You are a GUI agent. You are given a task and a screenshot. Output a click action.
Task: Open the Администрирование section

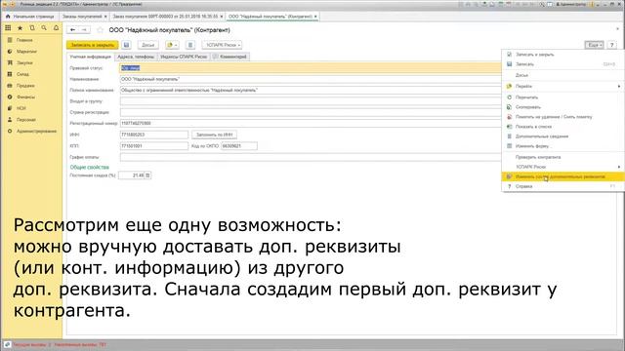pos(36,131)
